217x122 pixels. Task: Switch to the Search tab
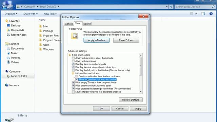(87, 24)
